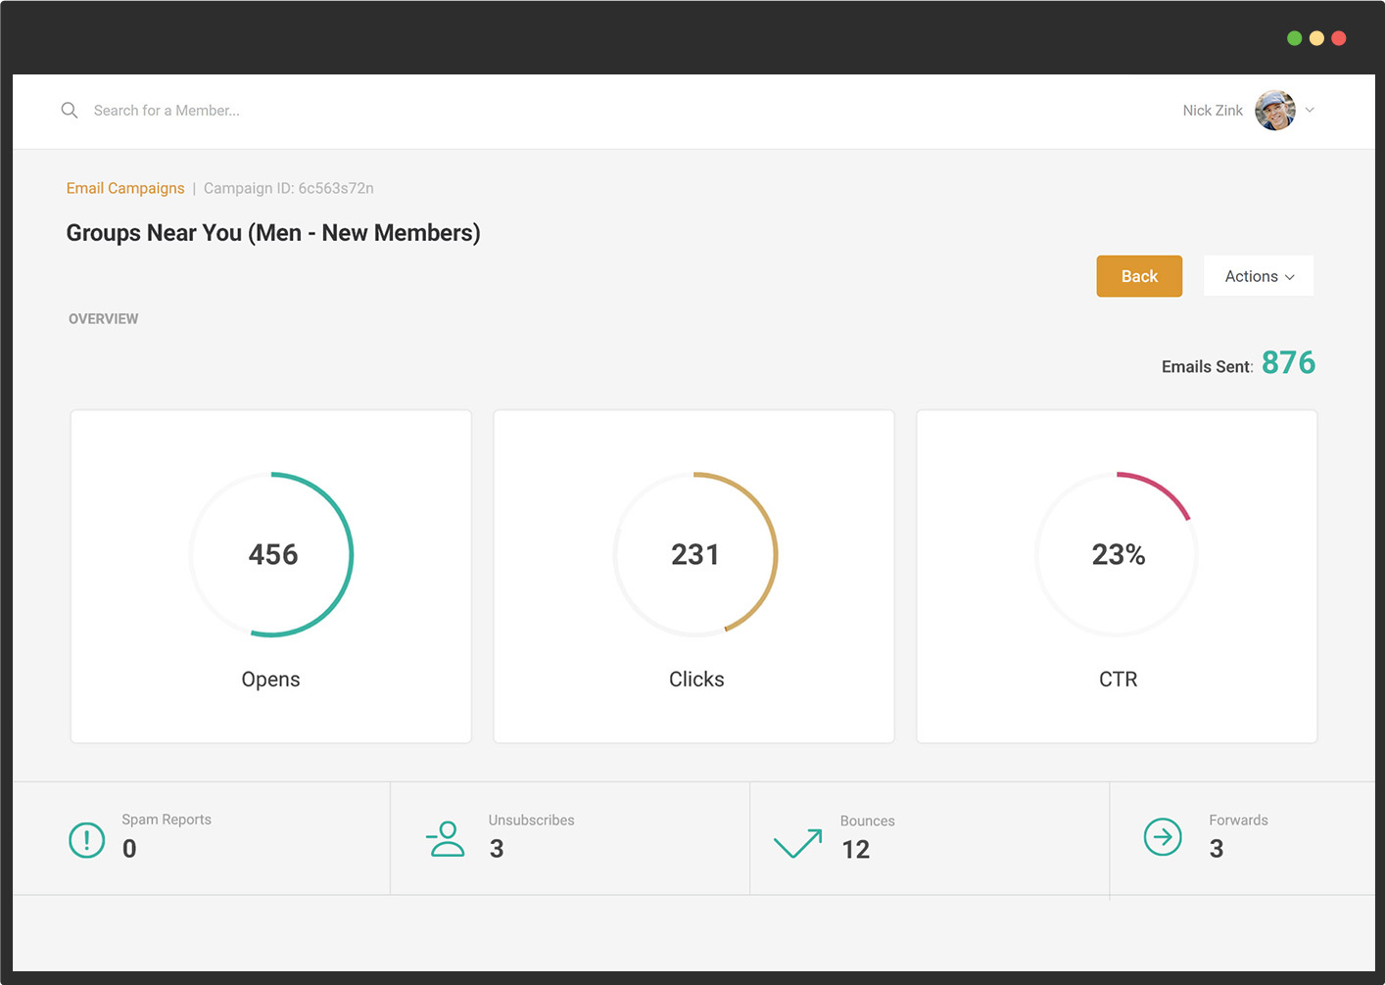The width and height of the screenshot is (1385, 985).
Task: Click the search magnifier icon
Action: click(70, 111)
